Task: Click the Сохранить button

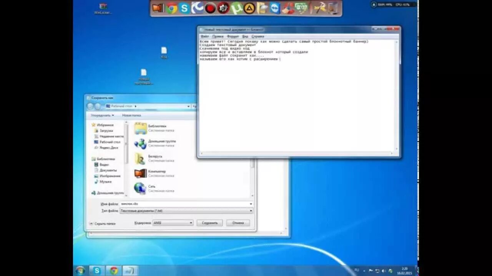Action: click(209, 223)
